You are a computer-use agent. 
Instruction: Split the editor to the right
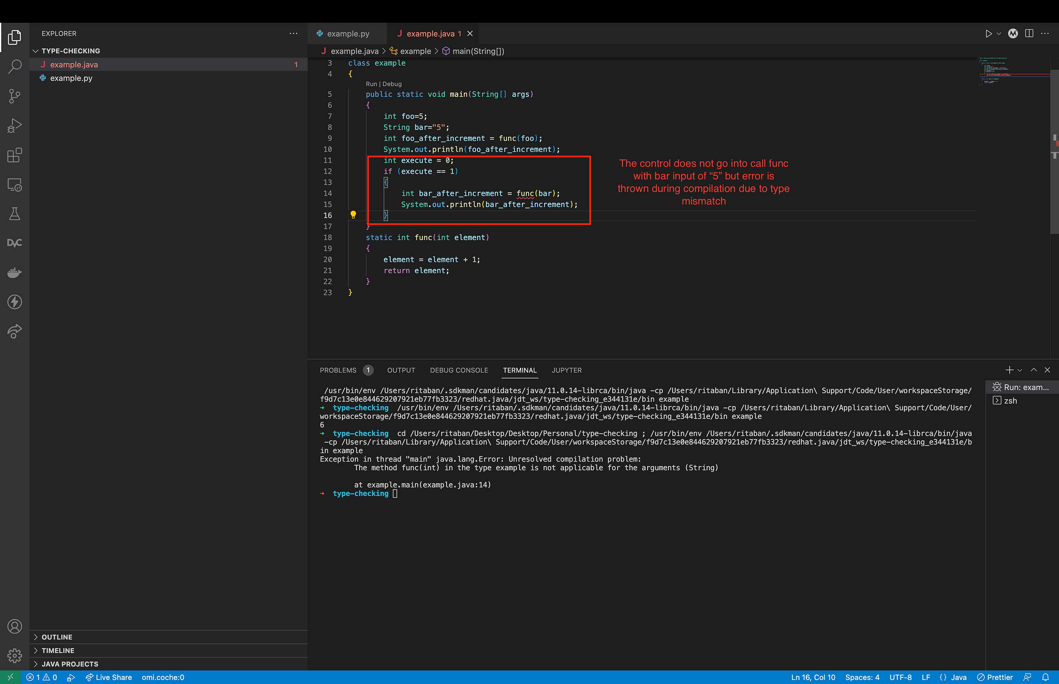tap(1029, 34)
